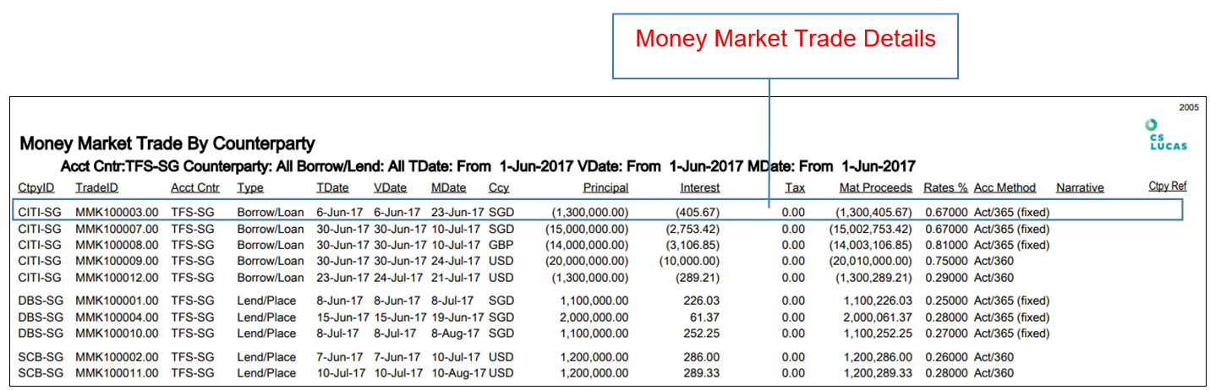1210x390 pixels.
Task: Select the Money Market Trade Details callout box
Action: point(785,46)
